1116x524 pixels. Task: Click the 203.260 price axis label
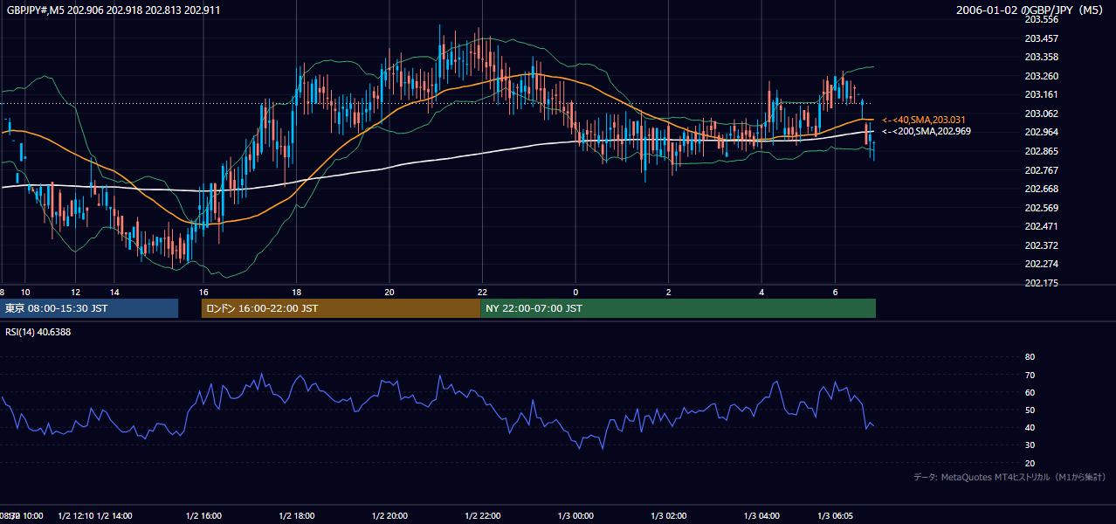click(1041, 76)
